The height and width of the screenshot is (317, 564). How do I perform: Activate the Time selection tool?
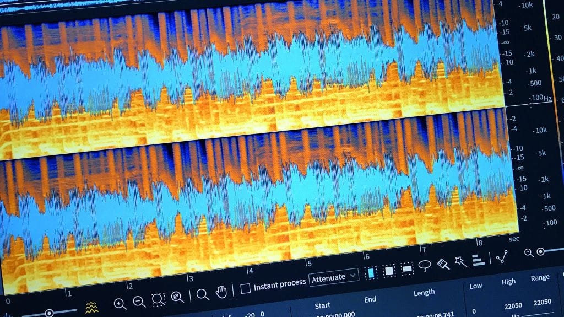[371, 273]
